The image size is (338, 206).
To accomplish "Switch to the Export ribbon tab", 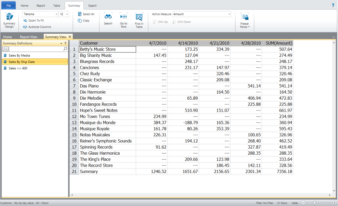I will [92, 6].
